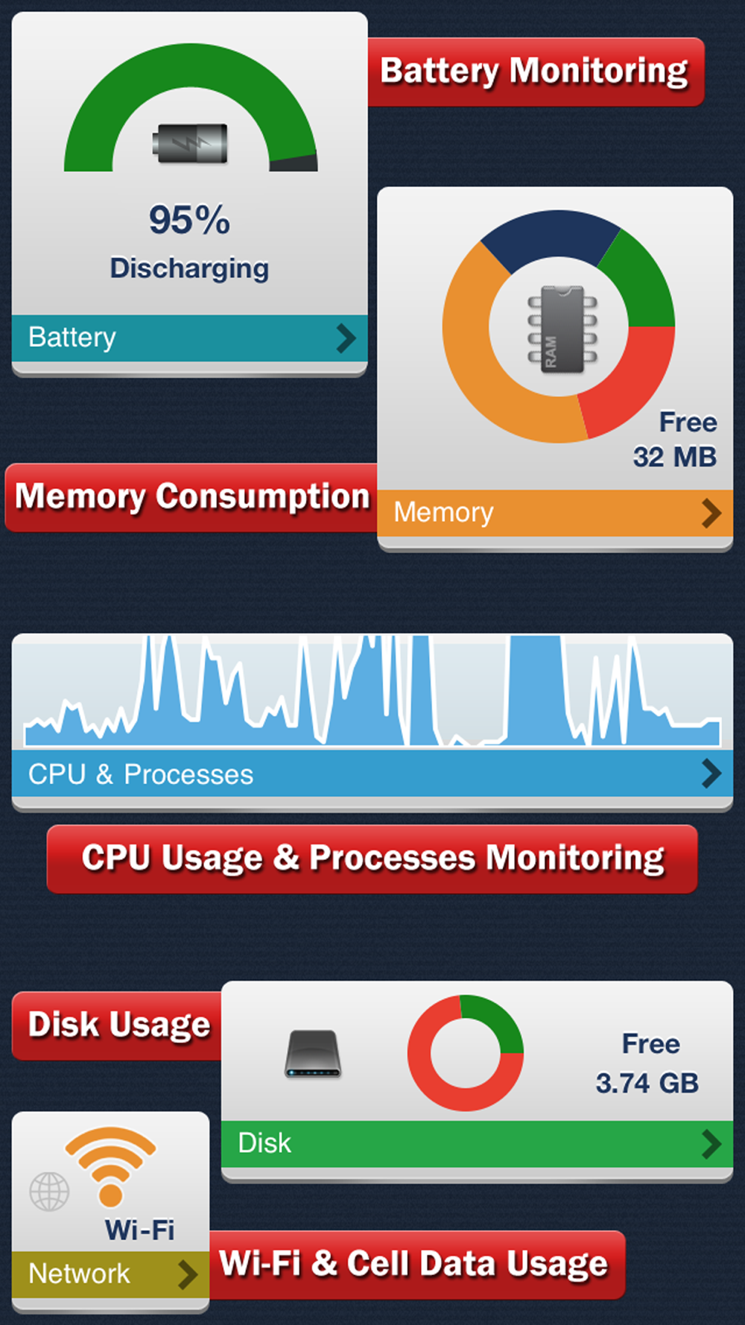Viewport: 745px width, 1325px height.
Task: Open the Battery label bar
Action: point(189,338)
